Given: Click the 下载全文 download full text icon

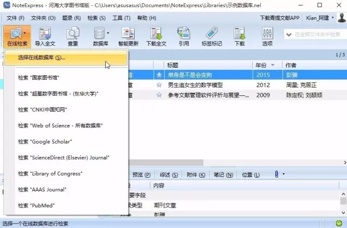Looking at the screenshot, I should click(156, 34).
